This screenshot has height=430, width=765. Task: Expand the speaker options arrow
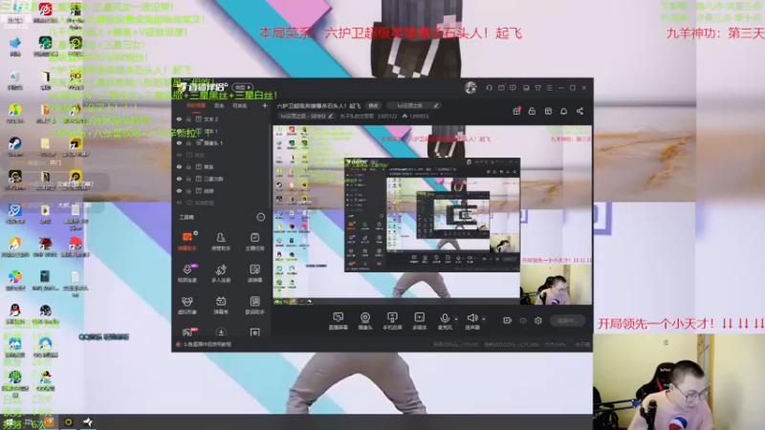point(484,319)
